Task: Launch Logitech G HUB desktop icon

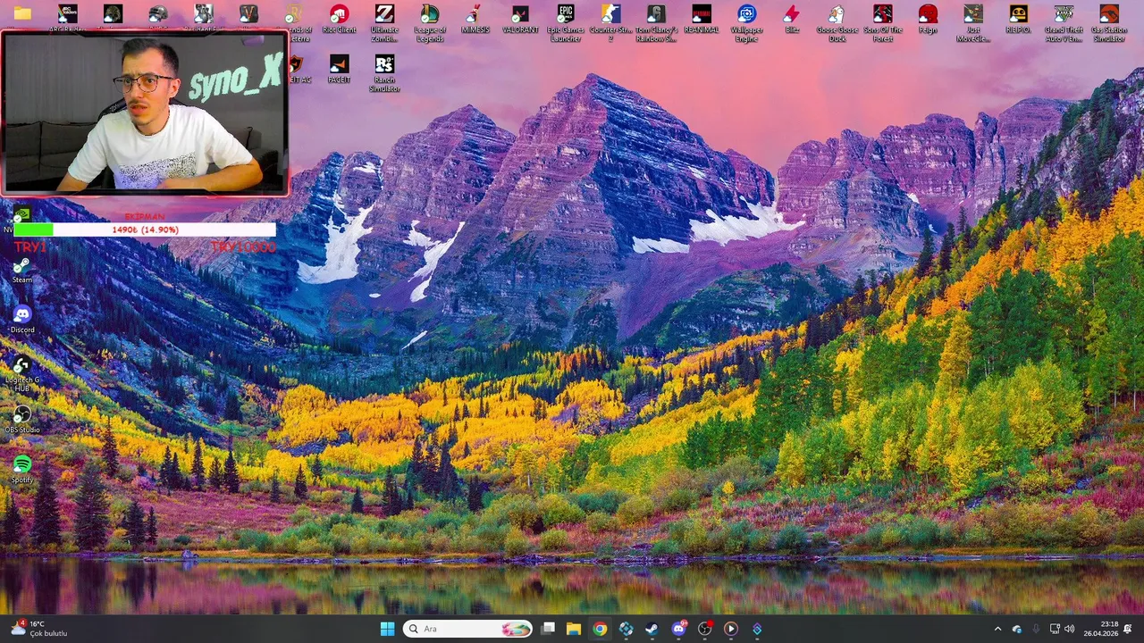Action: tap(22, 373)
